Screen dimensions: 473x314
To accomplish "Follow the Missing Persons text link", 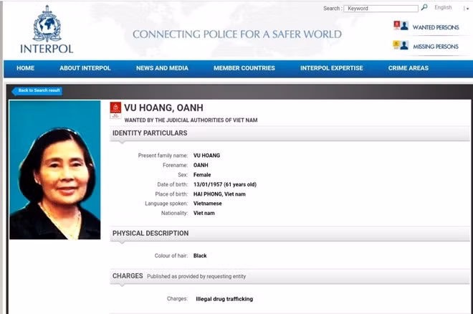I will click(435, 47).
